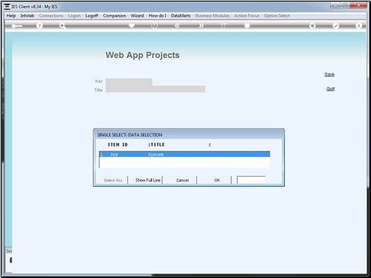The width and height of the screenshot is (371, 278).
Task: Click the input field beside OK
Action: pos(251,180)
